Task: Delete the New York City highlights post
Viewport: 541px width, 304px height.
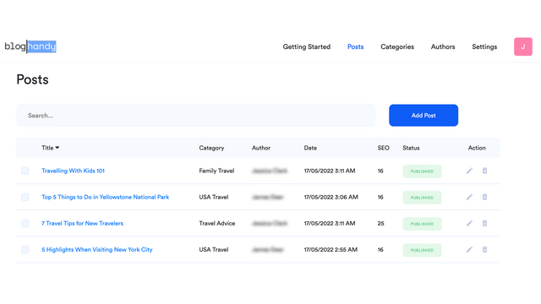Action: (x=484, y=249)
